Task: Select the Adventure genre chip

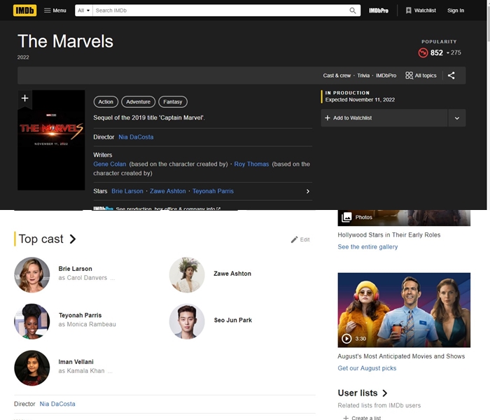Action: (x=138, y=102)
